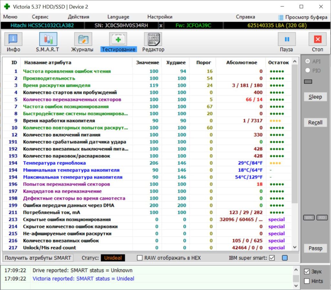Image resolution: width=331 pixels, height=290 pixels.
Task: Select the S.M.A.R.T toolbar icon
Action: (x=48, y=39)
